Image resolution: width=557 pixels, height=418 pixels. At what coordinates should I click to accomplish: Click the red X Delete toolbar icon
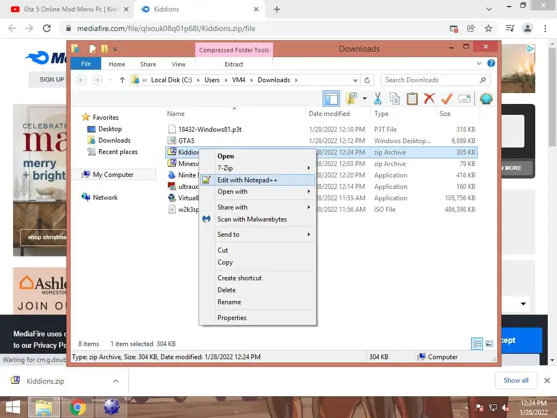[429, 98]
